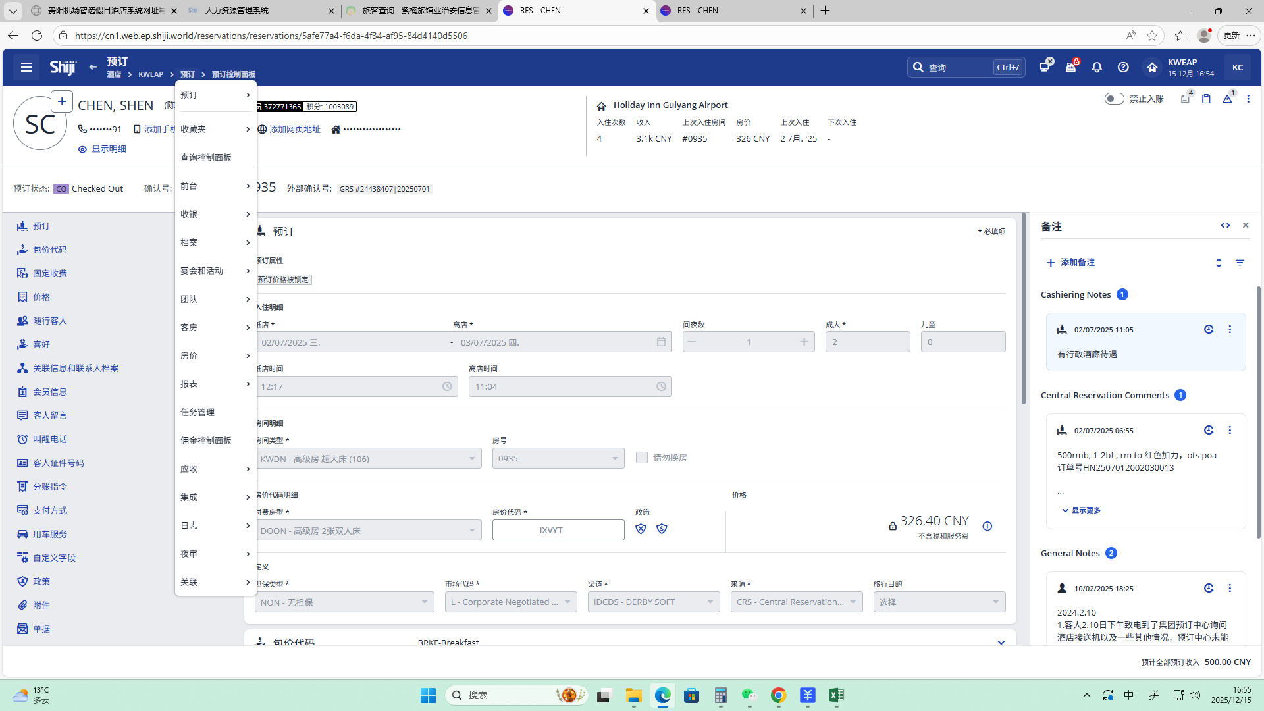This screenshot has height=711, width=1264.
Task: Click the main form vertical scrollbar
Action: click(x=1024, y=309)
